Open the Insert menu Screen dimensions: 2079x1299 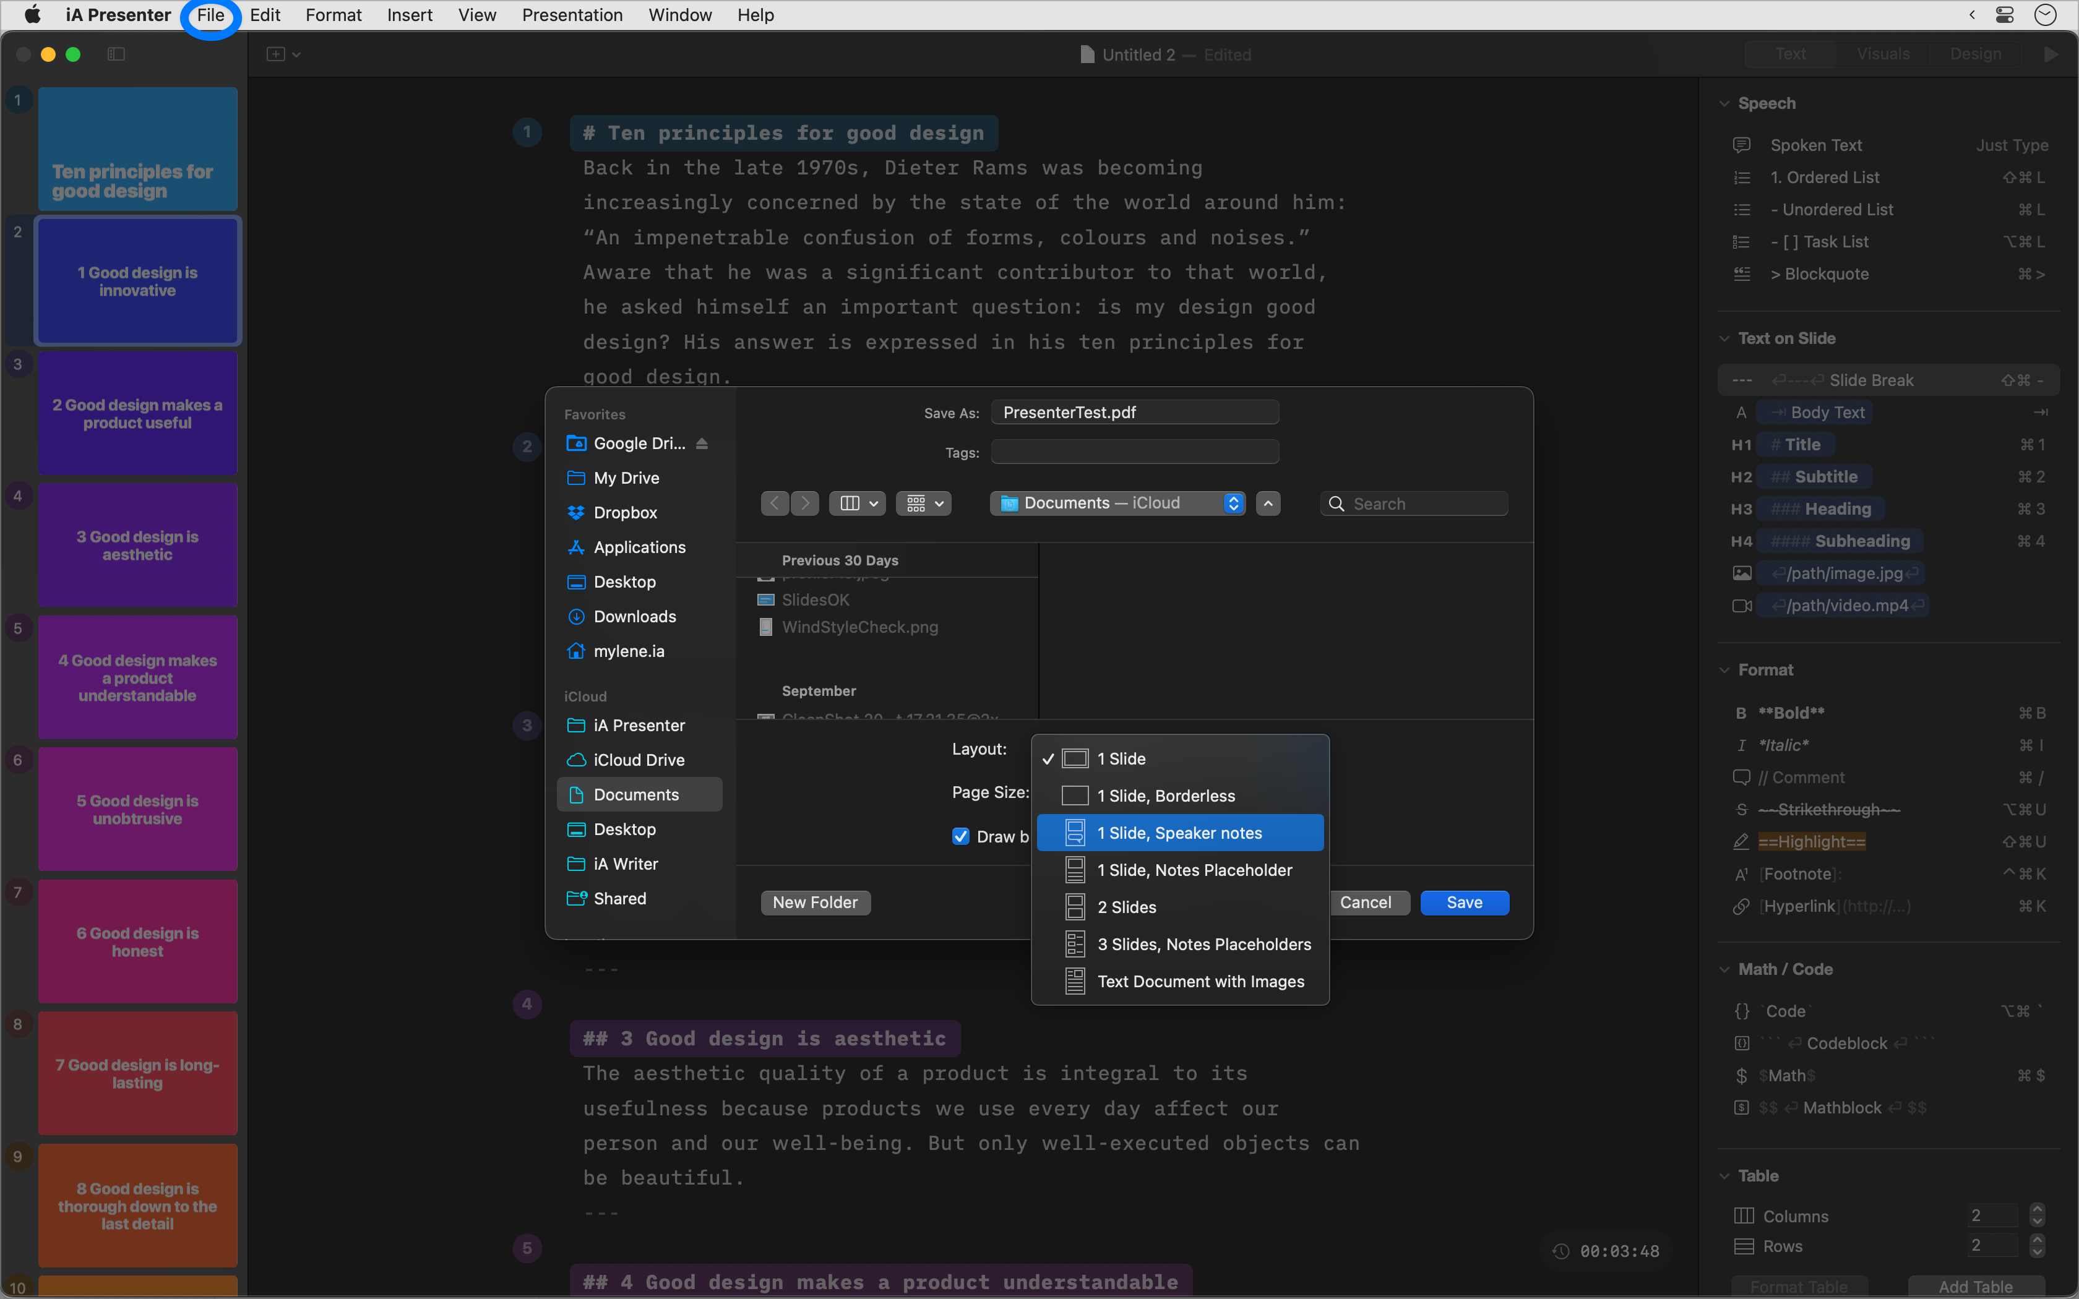tap(409, 15)
